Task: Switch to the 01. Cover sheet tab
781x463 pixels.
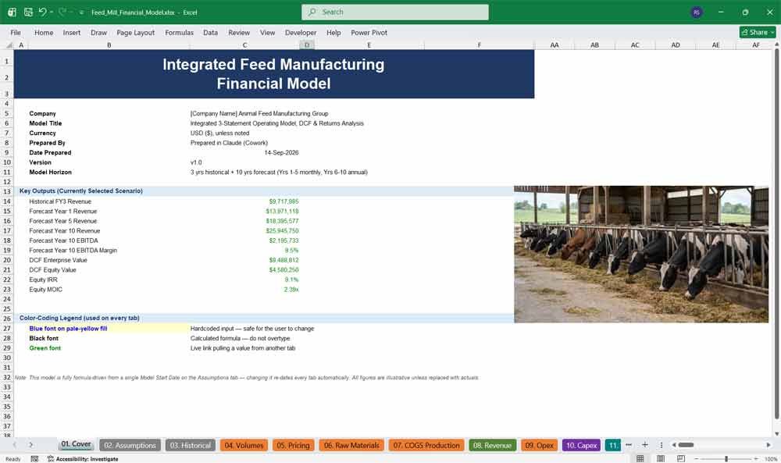Action: pyautogui.click(x=76, y=444)
